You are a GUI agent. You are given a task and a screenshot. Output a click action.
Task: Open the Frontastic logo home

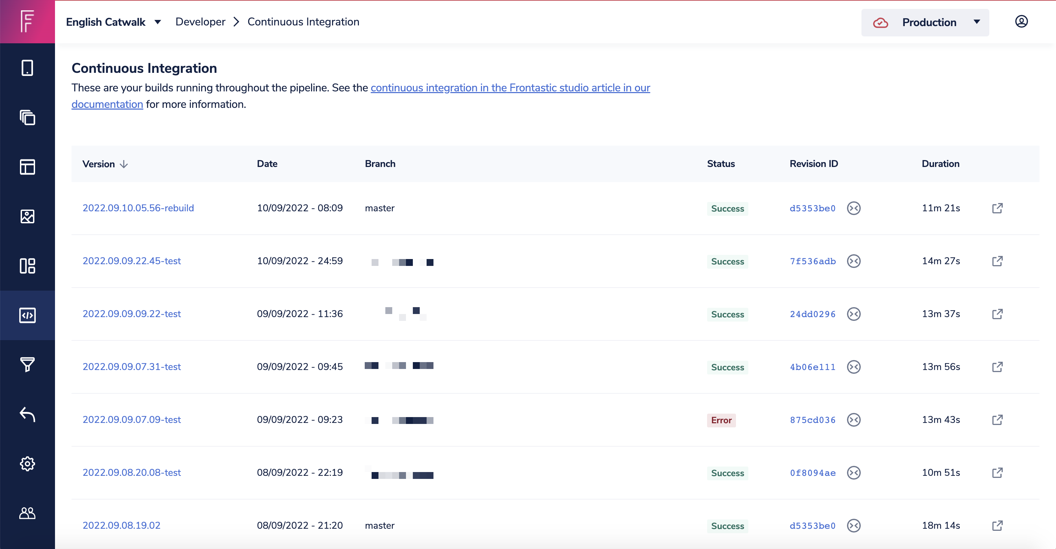click(27, 21)
